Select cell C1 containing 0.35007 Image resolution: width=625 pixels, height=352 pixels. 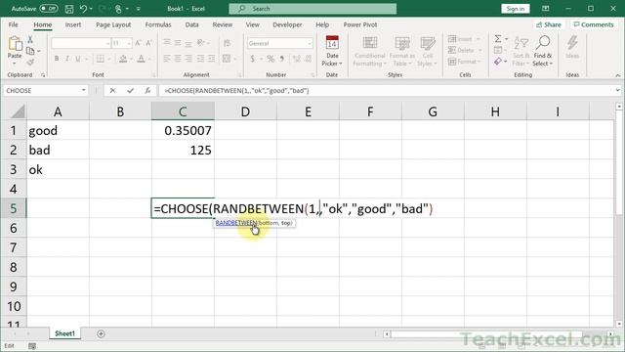[x=183, y=130]
